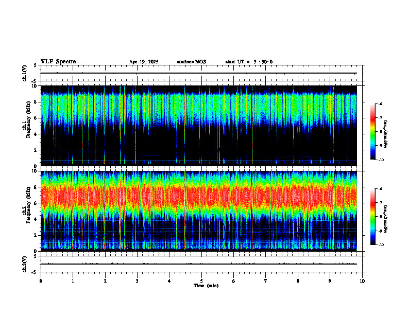Click the ch.1 voltage waveform strip

coord(201,73)
